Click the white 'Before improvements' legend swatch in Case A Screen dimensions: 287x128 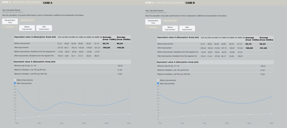15,80
